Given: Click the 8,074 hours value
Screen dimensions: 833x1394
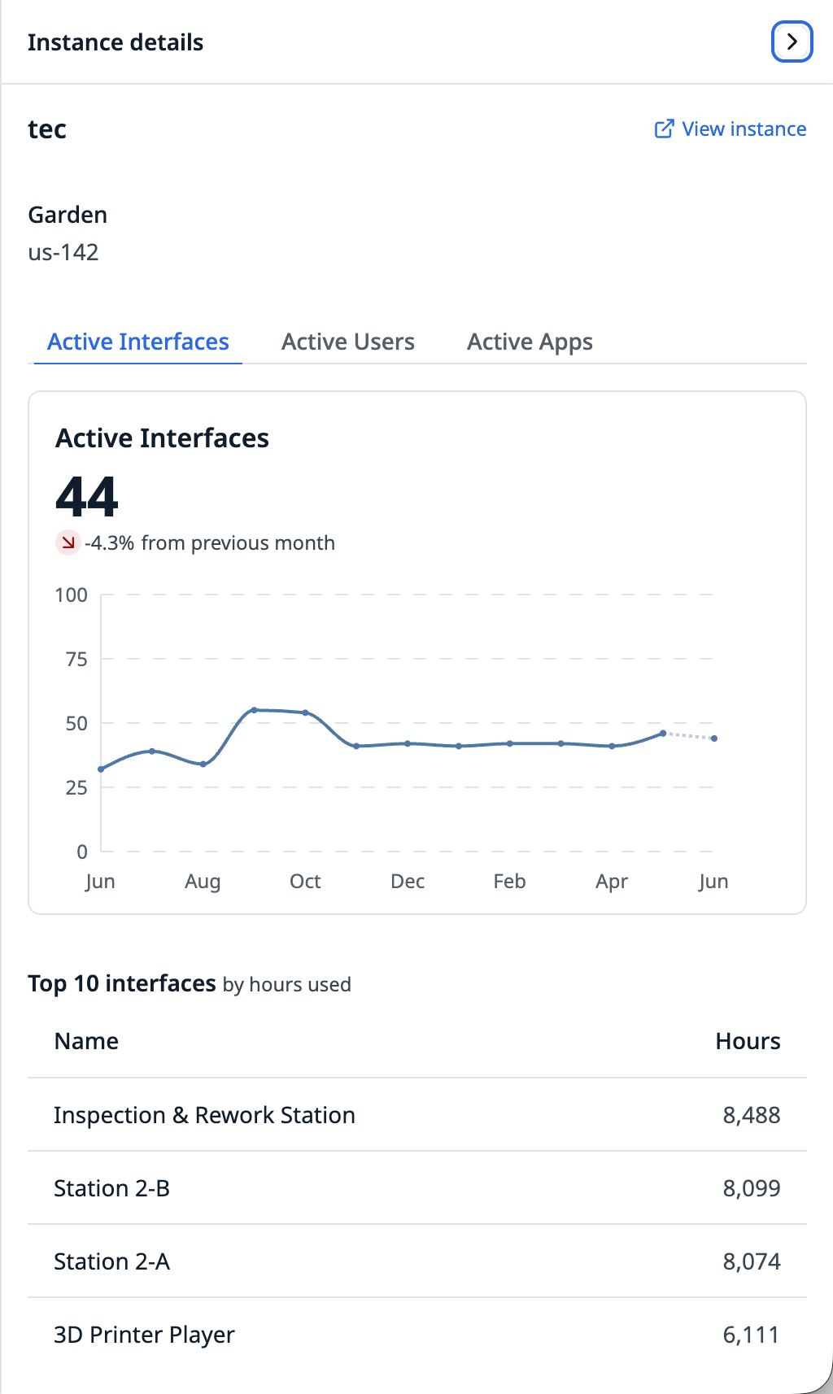Looking at the screenshot, I should tap(752, 1261).
